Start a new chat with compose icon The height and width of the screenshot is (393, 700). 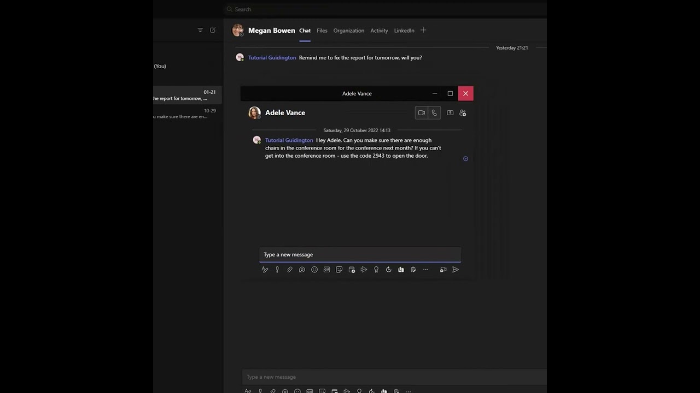pos(213,30)
